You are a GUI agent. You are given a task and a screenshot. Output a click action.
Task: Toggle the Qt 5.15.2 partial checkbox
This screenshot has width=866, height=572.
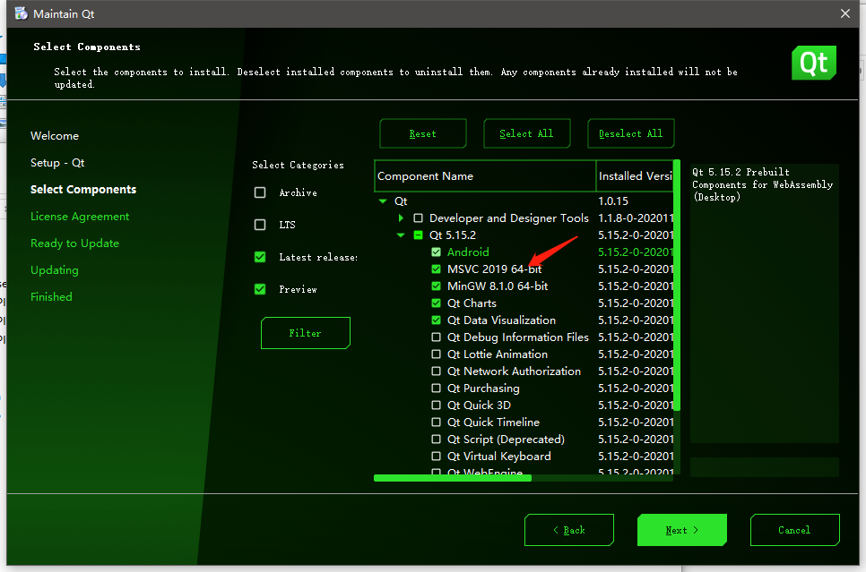click(x=419, y=235)
